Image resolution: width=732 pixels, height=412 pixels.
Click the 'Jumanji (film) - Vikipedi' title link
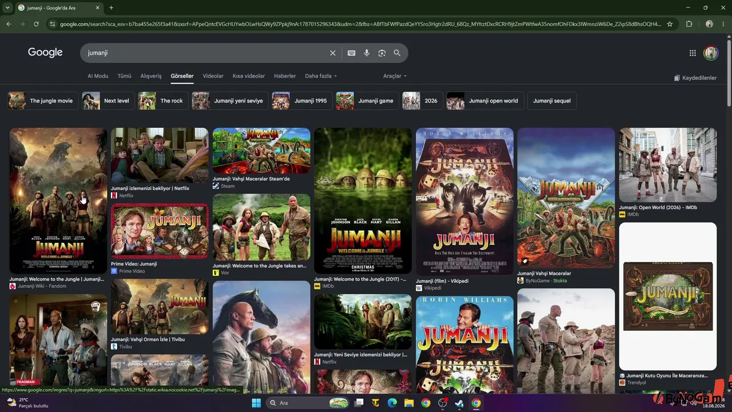pyautogui.click(x=442, y=281)
